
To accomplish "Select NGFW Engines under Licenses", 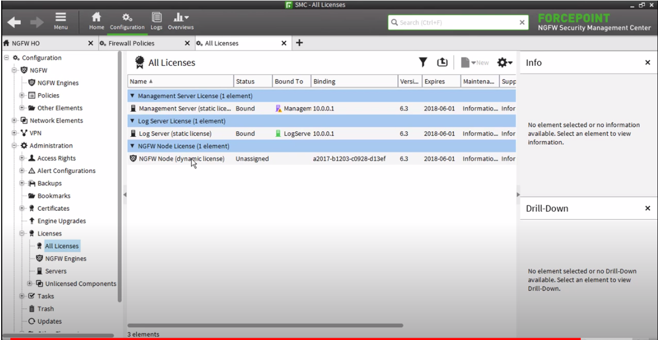I will pos(65,259).
